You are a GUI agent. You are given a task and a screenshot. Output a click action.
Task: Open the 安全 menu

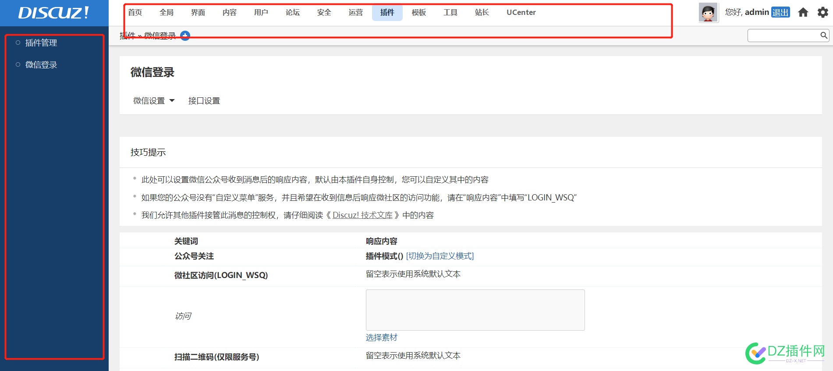[324, 12]
